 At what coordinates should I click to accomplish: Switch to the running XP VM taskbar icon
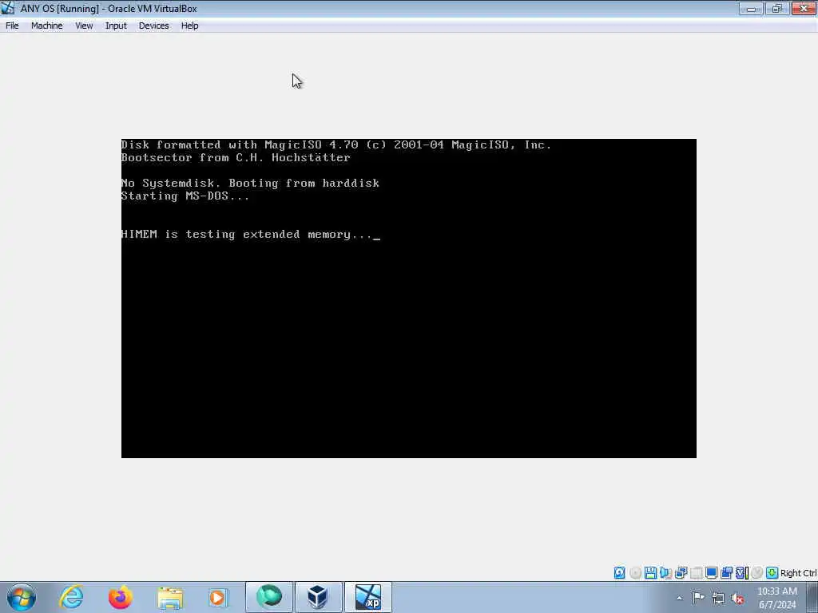[x=367, y=597]
